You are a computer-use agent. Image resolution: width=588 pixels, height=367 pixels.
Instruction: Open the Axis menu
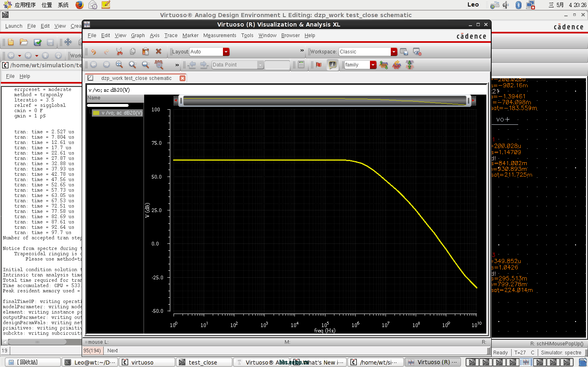pyautogui.click(x=154, y=35)
